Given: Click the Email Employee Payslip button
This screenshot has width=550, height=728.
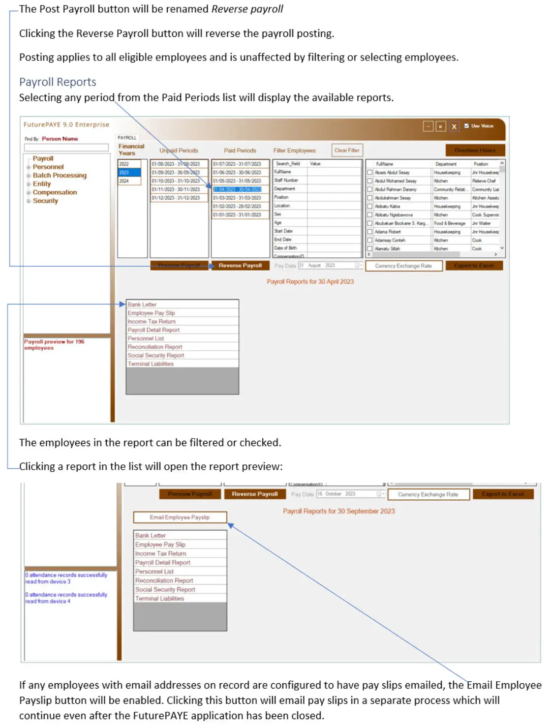Looking at the screenshot, I should tap(180, 517).
